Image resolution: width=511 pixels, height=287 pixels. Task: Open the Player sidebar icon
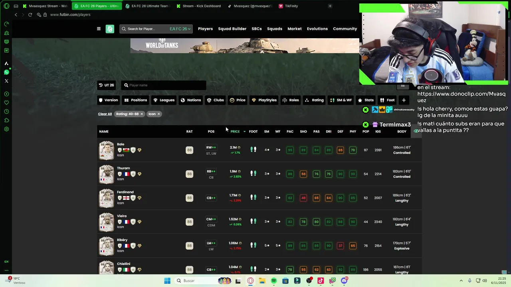point(6,94)
